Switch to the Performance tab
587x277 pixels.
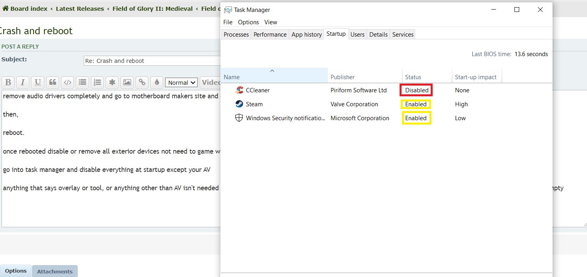[x=270, y=35]
